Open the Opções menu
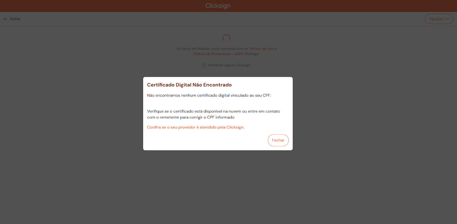457x224 pixels. click(x=439, y=19)
